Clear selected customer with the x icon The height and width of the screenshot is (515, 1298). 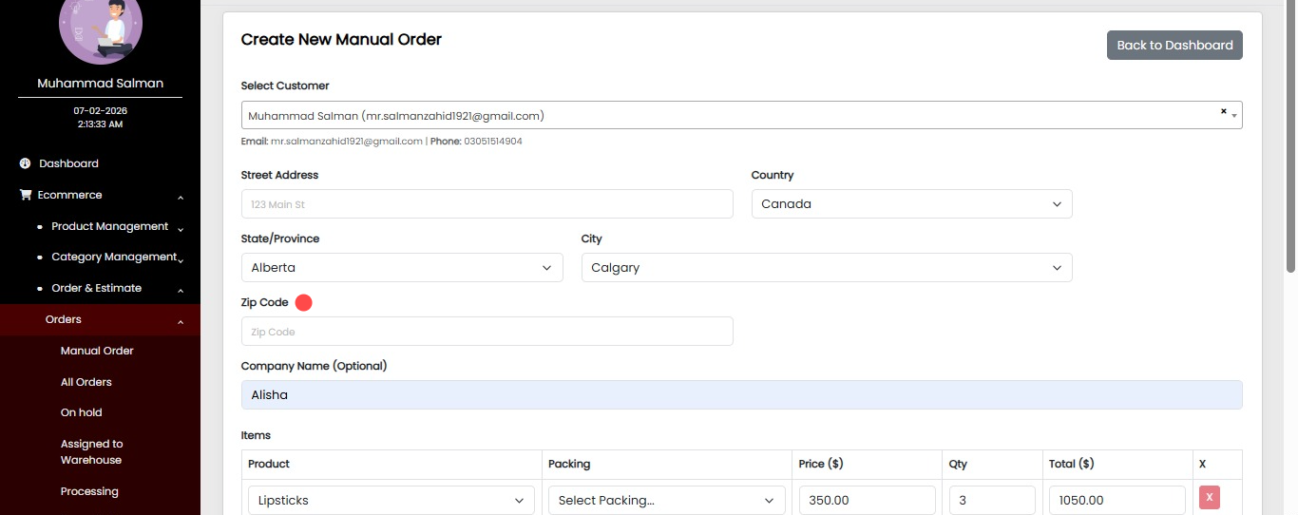click(1223, 111)
